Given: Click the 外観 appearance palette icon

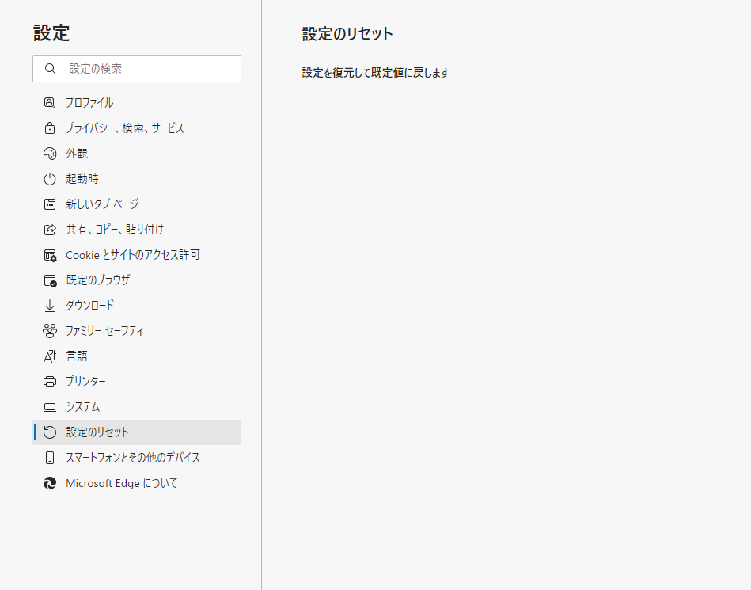Looking at the screenshot, I should (50, 153).
